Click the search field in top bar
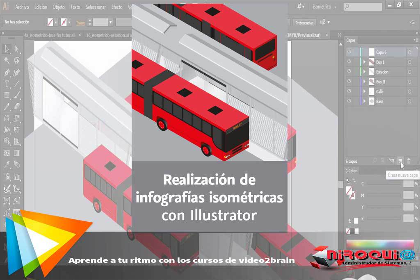Viewport: 420px width, 280px height. [363, 7]
